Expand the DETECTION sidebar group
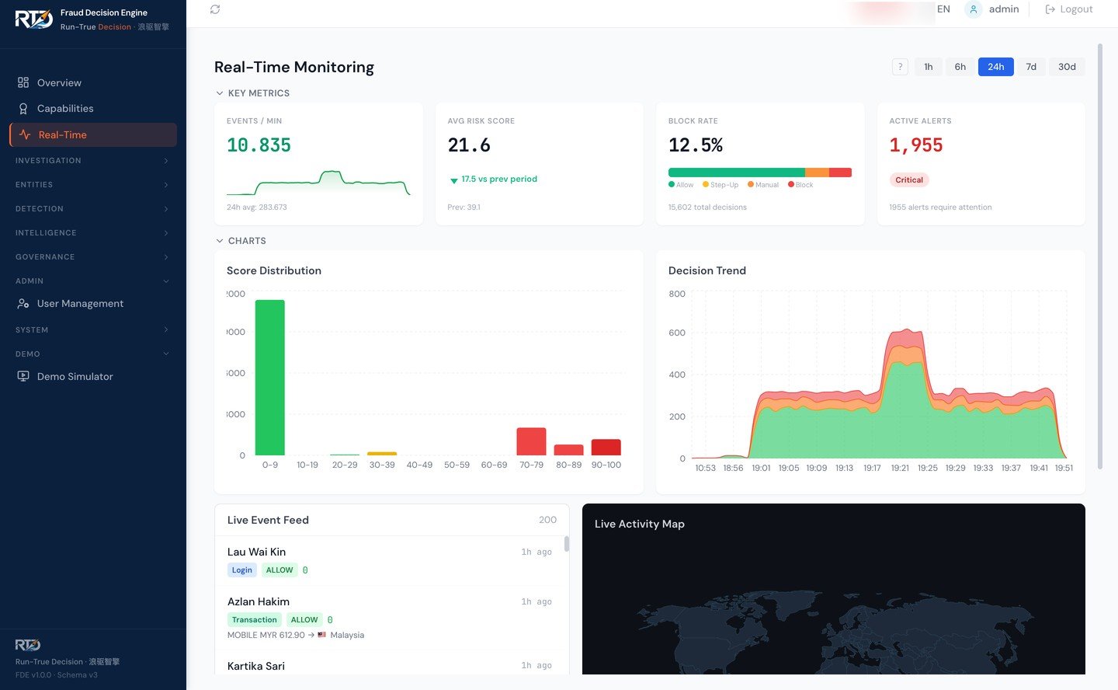1118x690 pixels. [92, 208]
